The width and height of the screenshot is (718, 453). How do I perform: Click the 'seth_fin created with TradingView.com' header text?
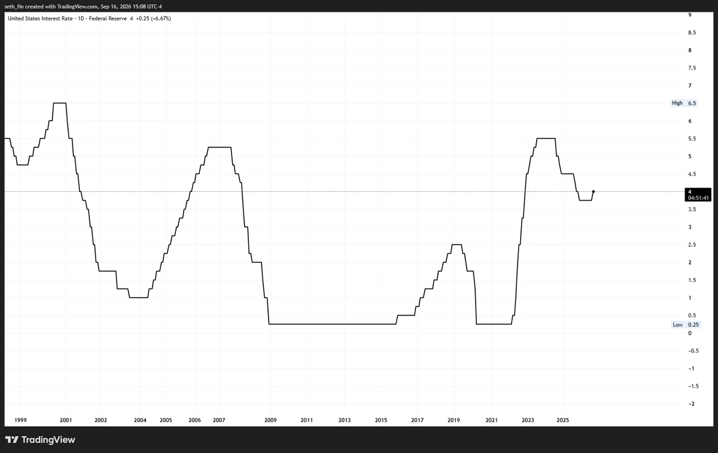click(50, 6)
